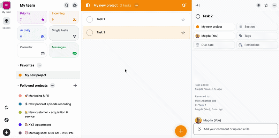The width and height of the screenshot is (279, 138).
Task: Open task filter search in project header
Action: [x=184, y=5]
